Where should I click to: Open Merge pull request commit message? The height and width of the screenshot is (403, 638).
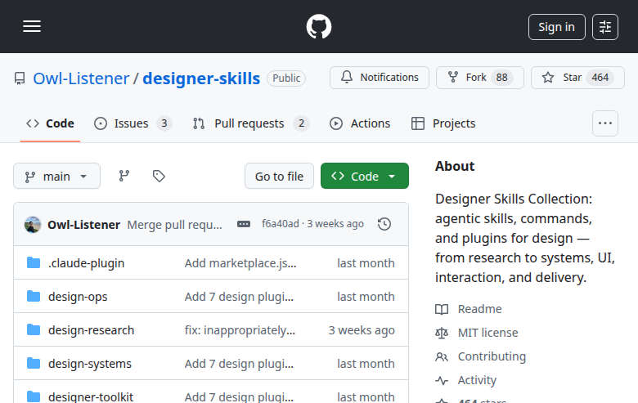pos(174,225)
